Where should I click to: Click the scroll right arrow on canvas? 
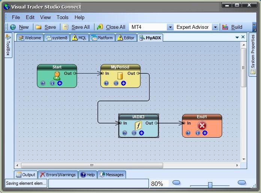click(237, 165)
